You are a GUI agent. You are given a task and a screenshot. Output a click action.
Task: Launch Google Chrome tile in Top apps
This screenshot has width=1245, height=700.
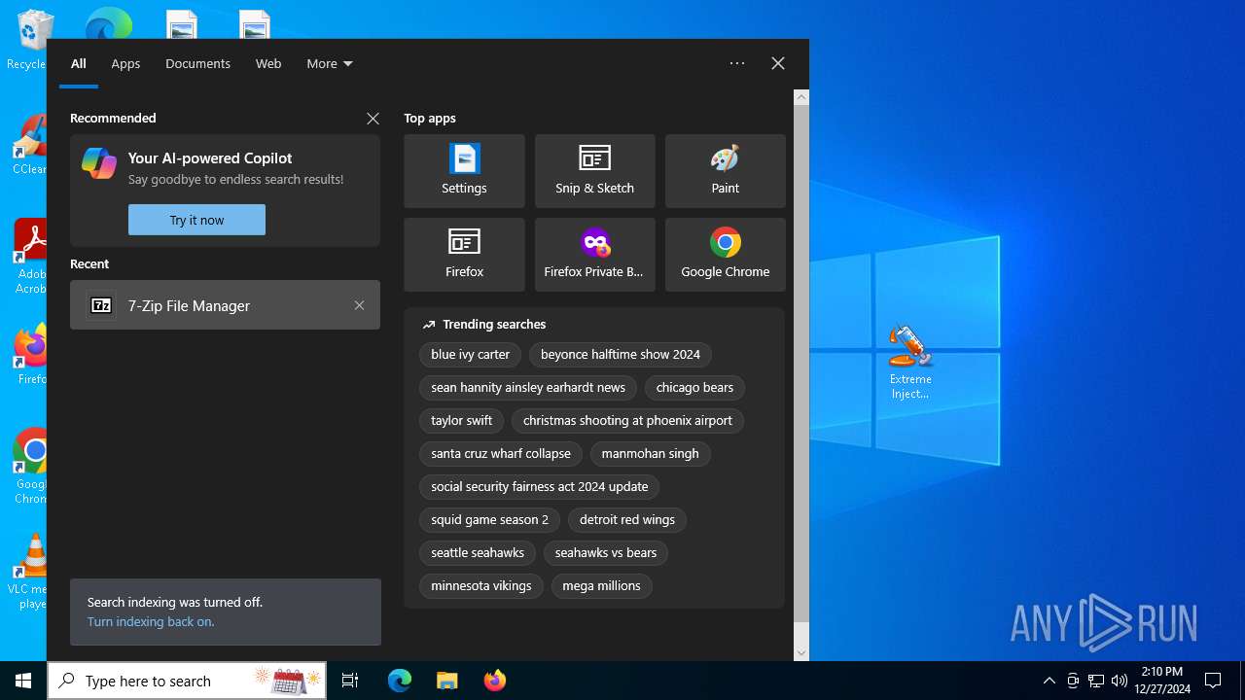pos(725,255)
